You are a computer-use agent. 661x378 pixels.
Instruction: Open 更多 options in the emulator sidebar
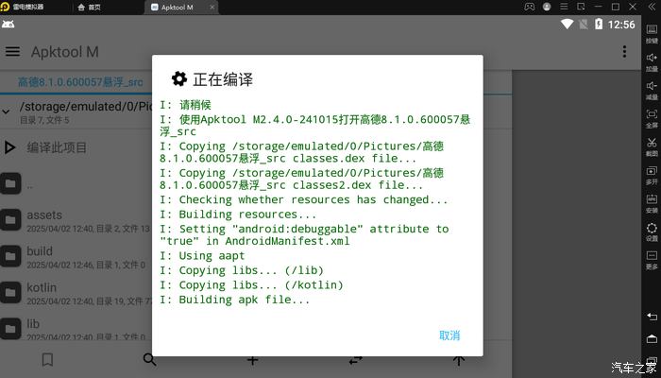point(652,257)
